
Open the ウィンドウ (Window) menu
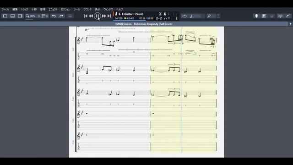click(108, 9)
